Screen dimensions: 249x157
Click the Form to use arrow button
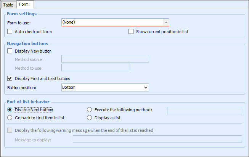(166, 22)
